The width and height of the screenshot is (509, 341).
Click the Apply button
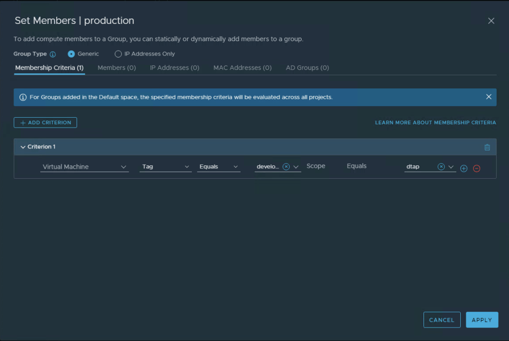click(482, 320)
